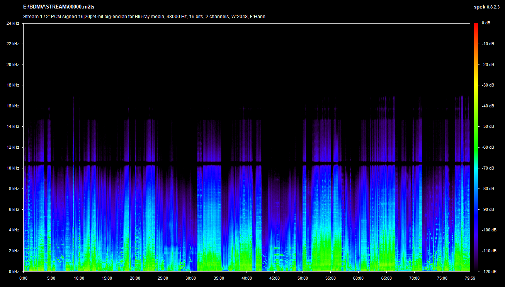Select the 10 kHz frequency axis label
This screenshot has height=287, width=505.
pos(13,168)
